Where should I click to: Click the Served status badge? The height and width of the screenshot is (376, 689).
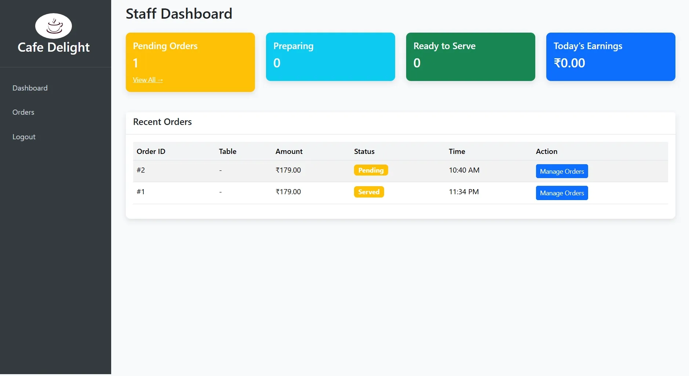369,192
